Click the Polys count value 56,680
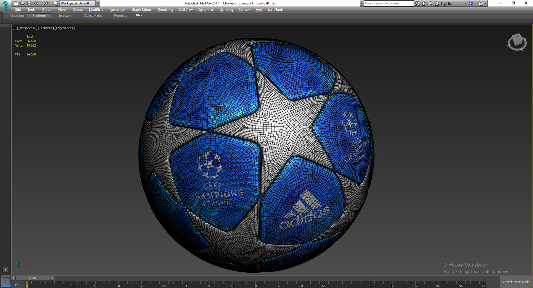Viewport: 533px width, 288px height. [31, 41]
